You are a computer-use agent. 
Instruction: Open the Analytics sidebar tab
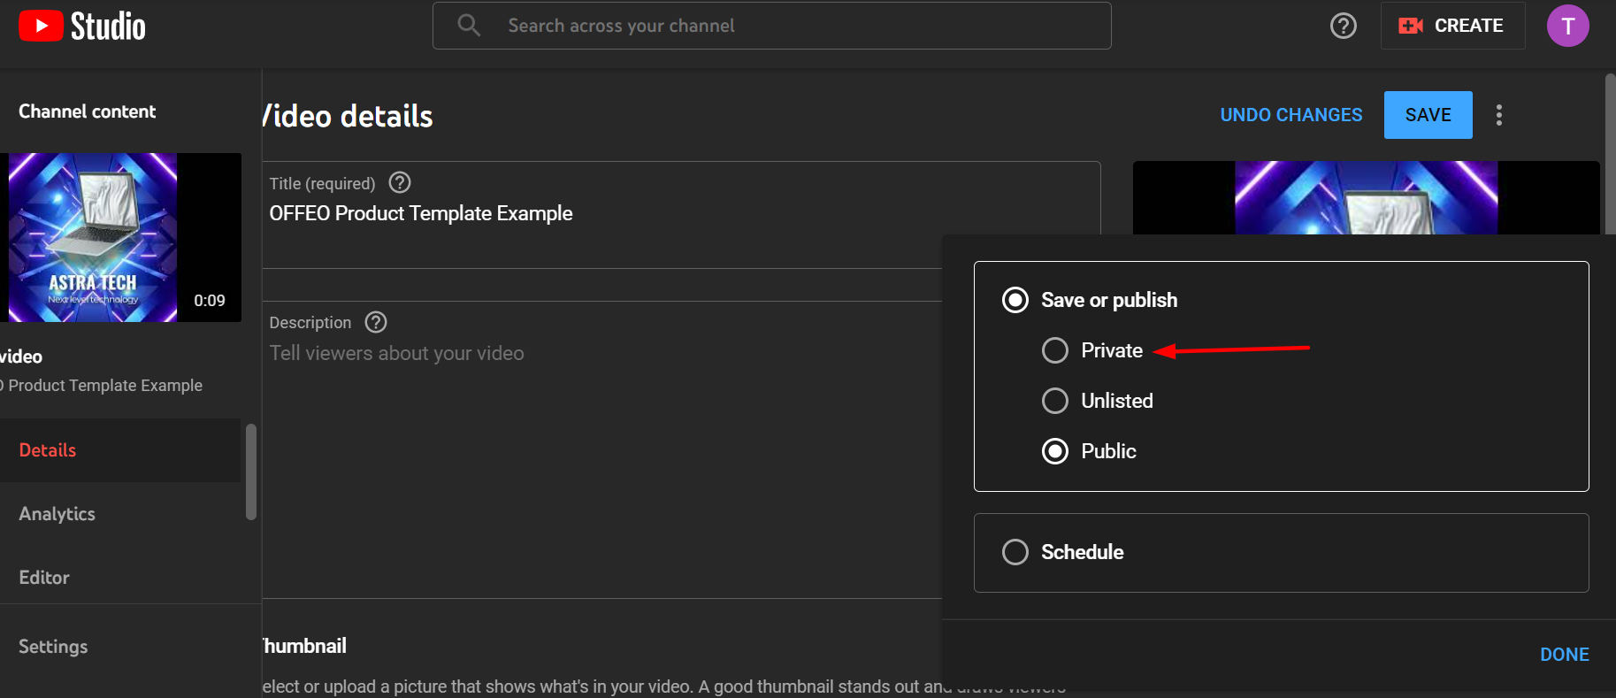tap(57, 514)
